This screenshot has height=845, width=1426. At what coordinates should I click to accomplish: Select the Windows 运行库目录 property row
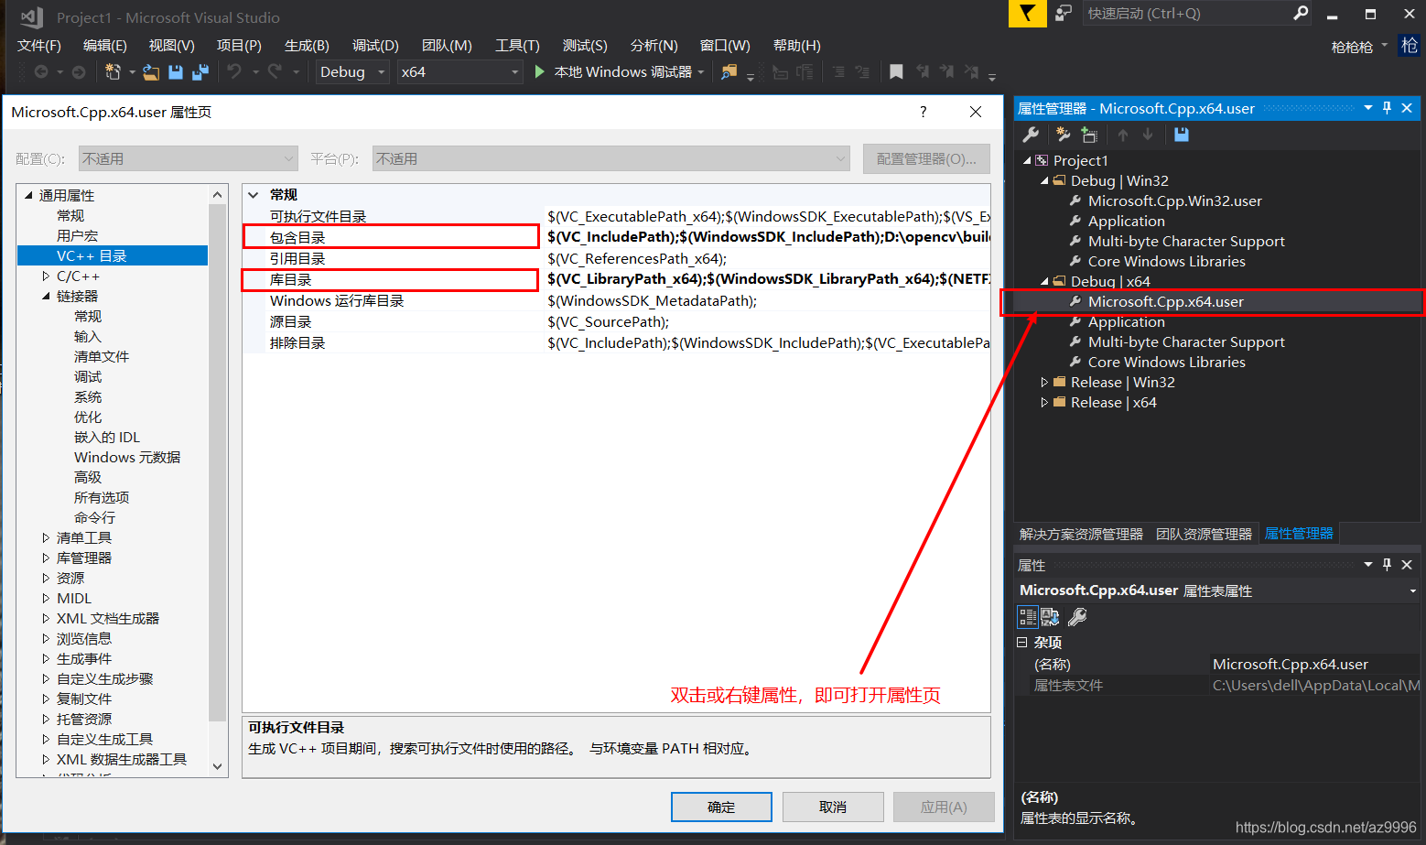tap(616, 300)
